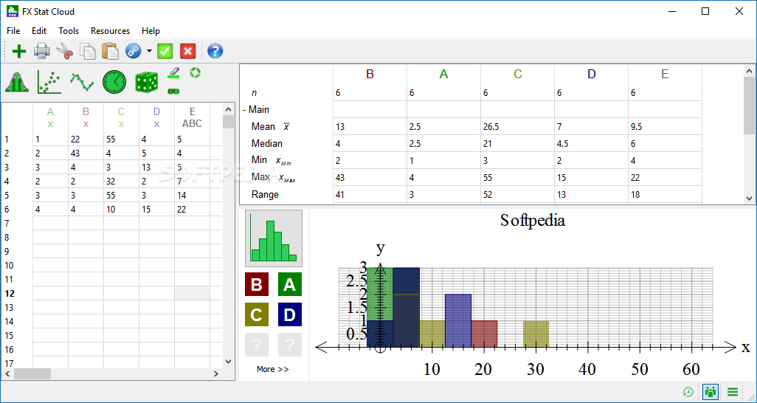Open the Help menu

pos(151,31)
